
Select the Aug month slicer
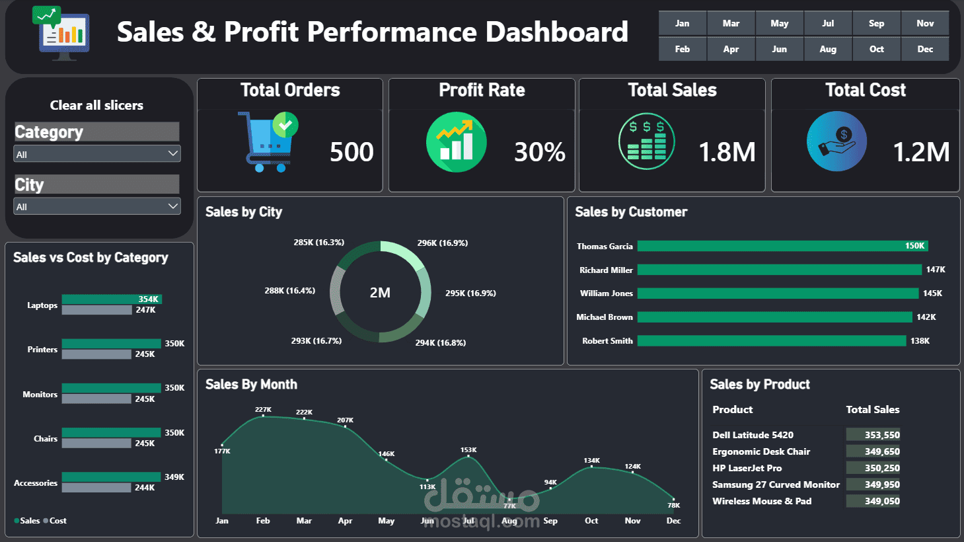828,49
